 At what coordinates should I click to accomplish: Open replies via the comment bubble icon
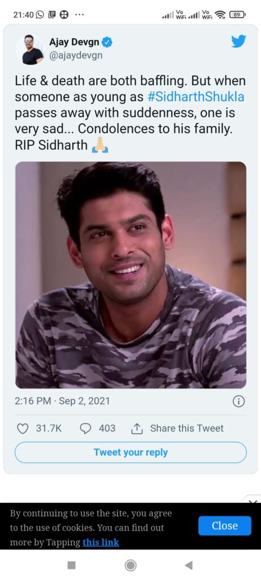85,429
